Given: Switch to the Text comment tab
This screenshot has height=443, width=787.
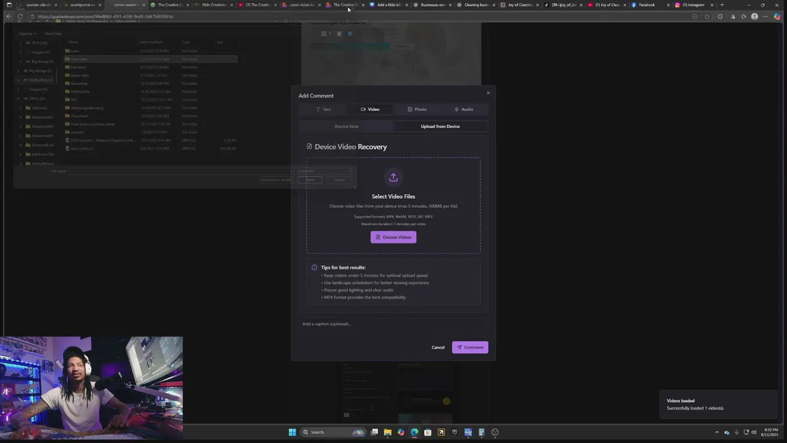Looking at the screenshot, I should click(323, 110).
